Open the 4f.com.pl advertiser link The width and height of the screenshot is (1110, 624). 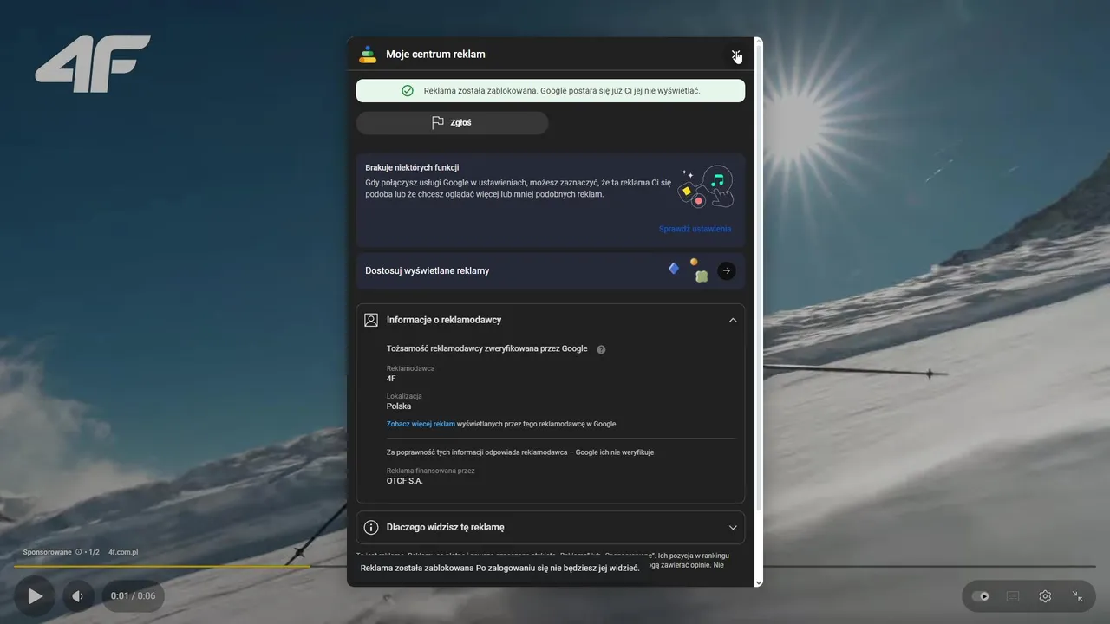[x=123, y=552]
